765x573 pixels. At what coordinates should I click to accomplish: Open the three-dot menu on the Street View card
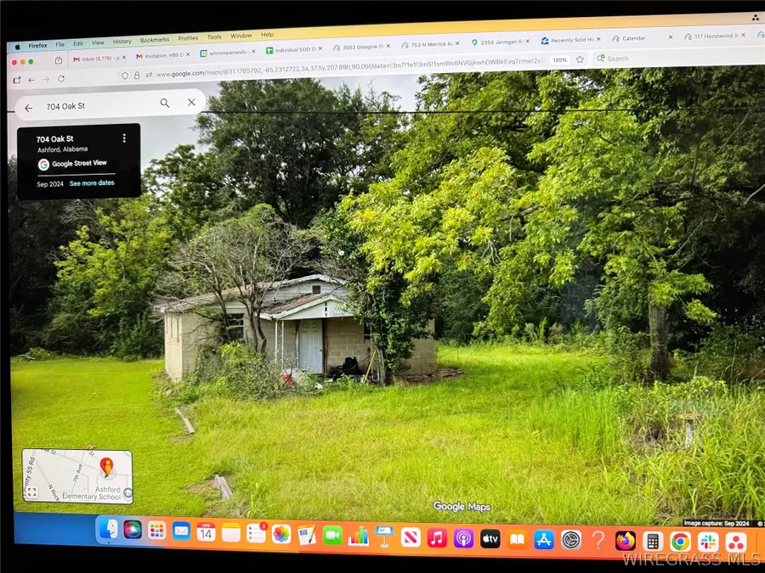coord(124,138)
